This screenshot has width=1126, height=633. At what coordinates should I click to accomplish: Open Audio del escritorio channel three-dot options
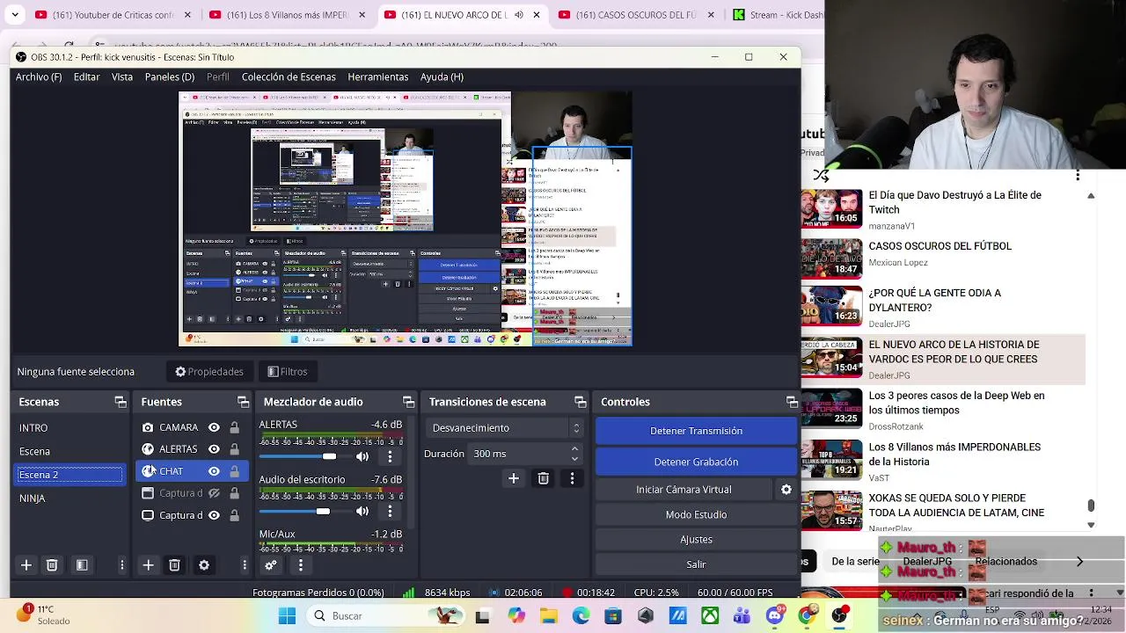click(x=390, y=511)
